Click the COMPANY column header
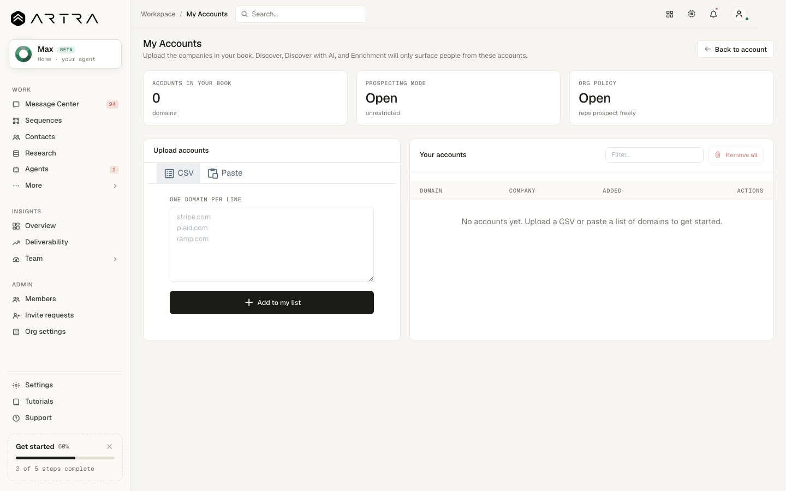 tap(522, 191)
